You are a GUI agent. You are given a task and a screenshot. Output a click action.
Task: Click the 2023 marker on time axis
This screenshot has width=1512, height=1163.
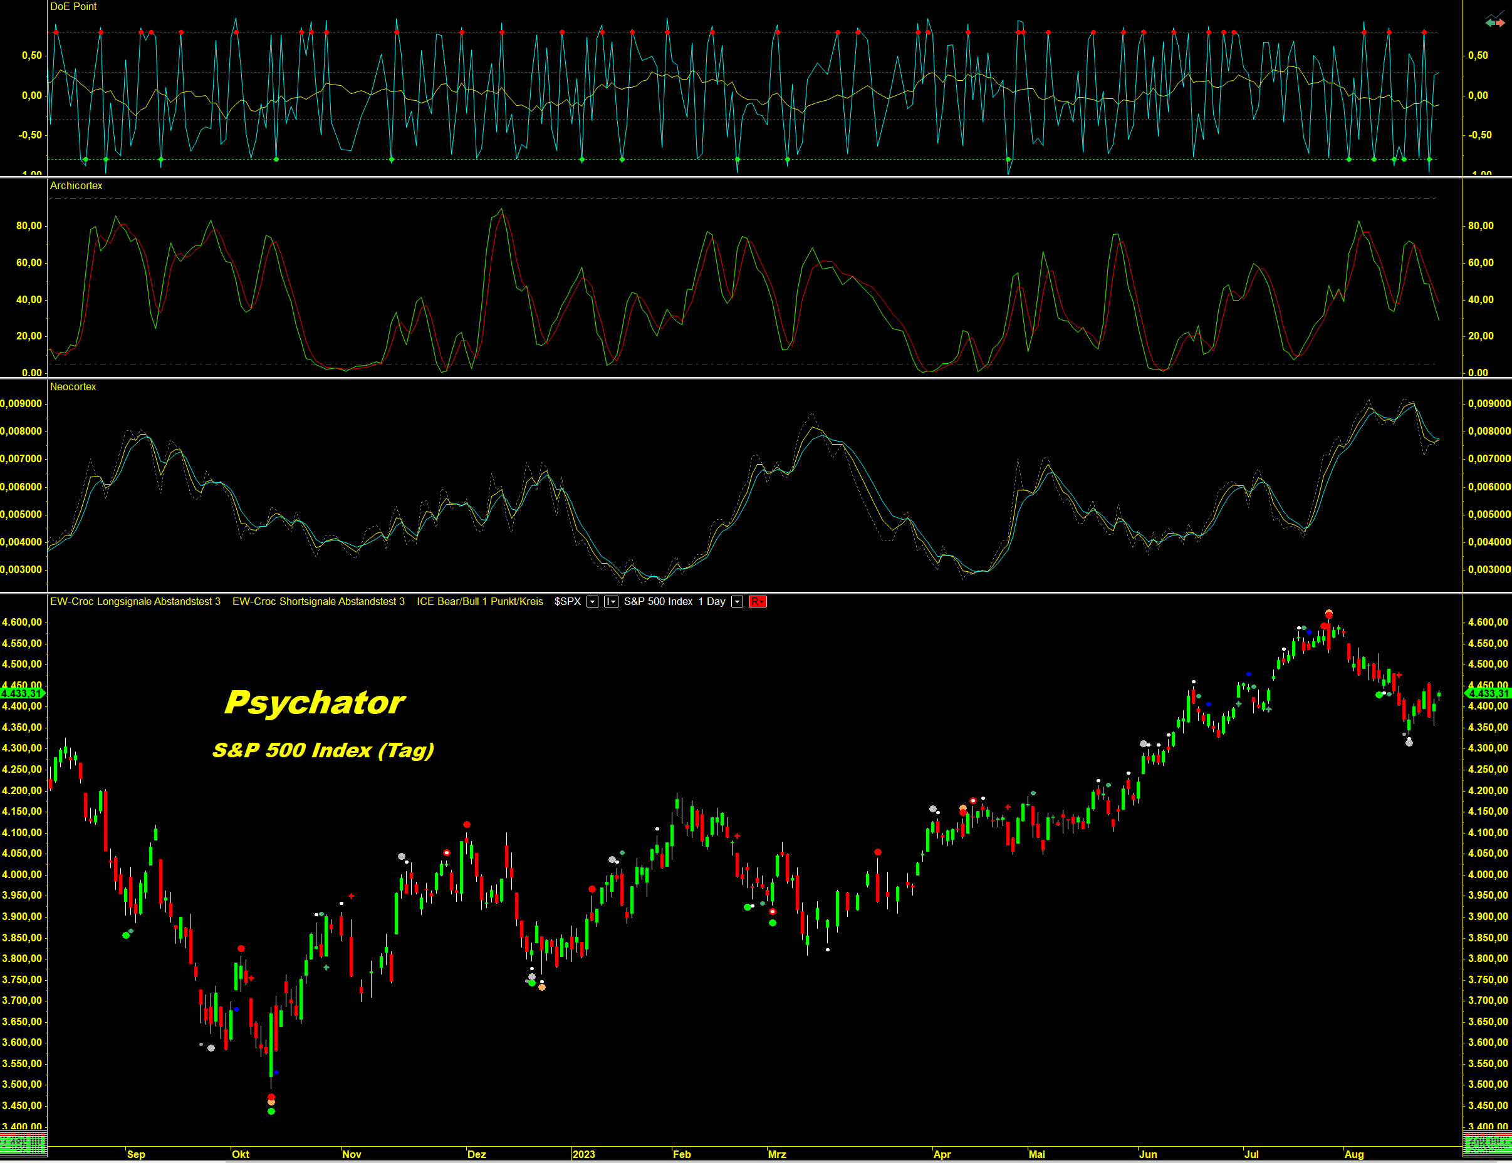click(x=583, y=1154)
